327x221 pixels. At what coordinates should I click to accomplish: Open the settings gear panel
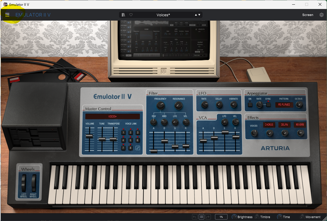point(321,15)
